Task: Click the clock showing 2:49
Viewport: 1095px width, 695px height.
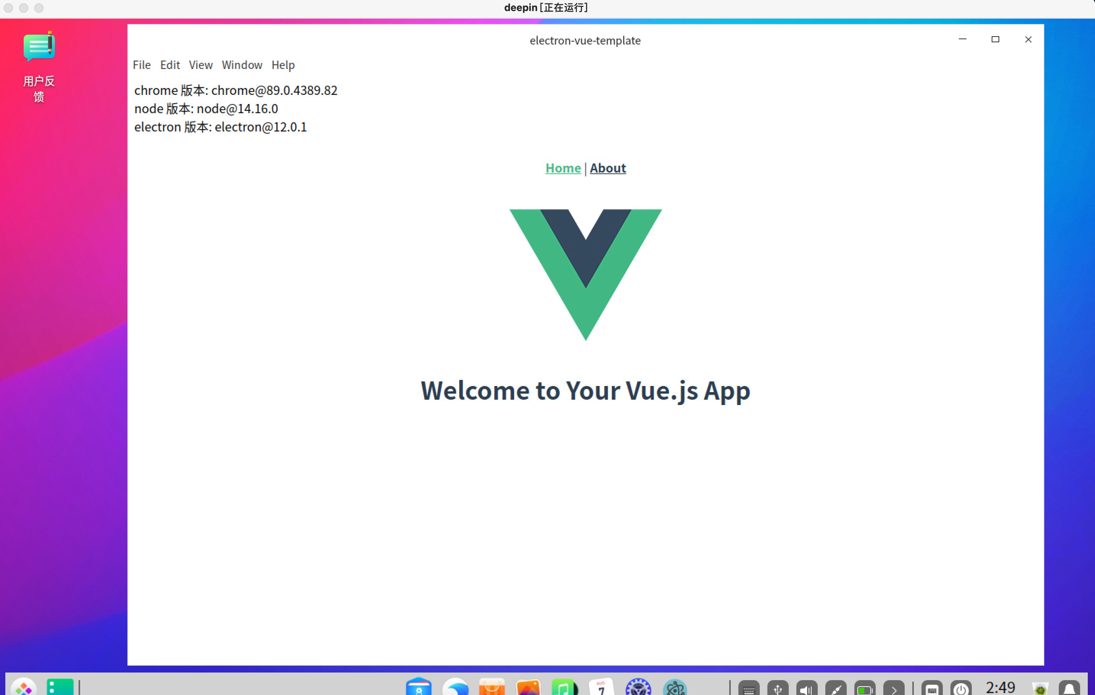Action: [x=1000, y=687]
